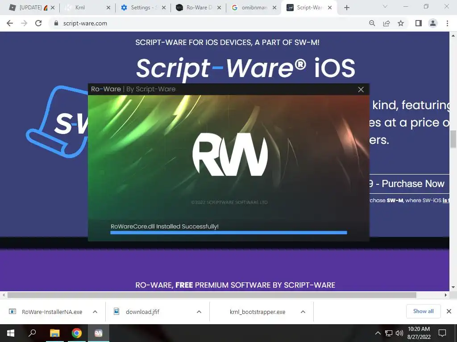Toggle the Chrome side panel icon

[419, 23]
